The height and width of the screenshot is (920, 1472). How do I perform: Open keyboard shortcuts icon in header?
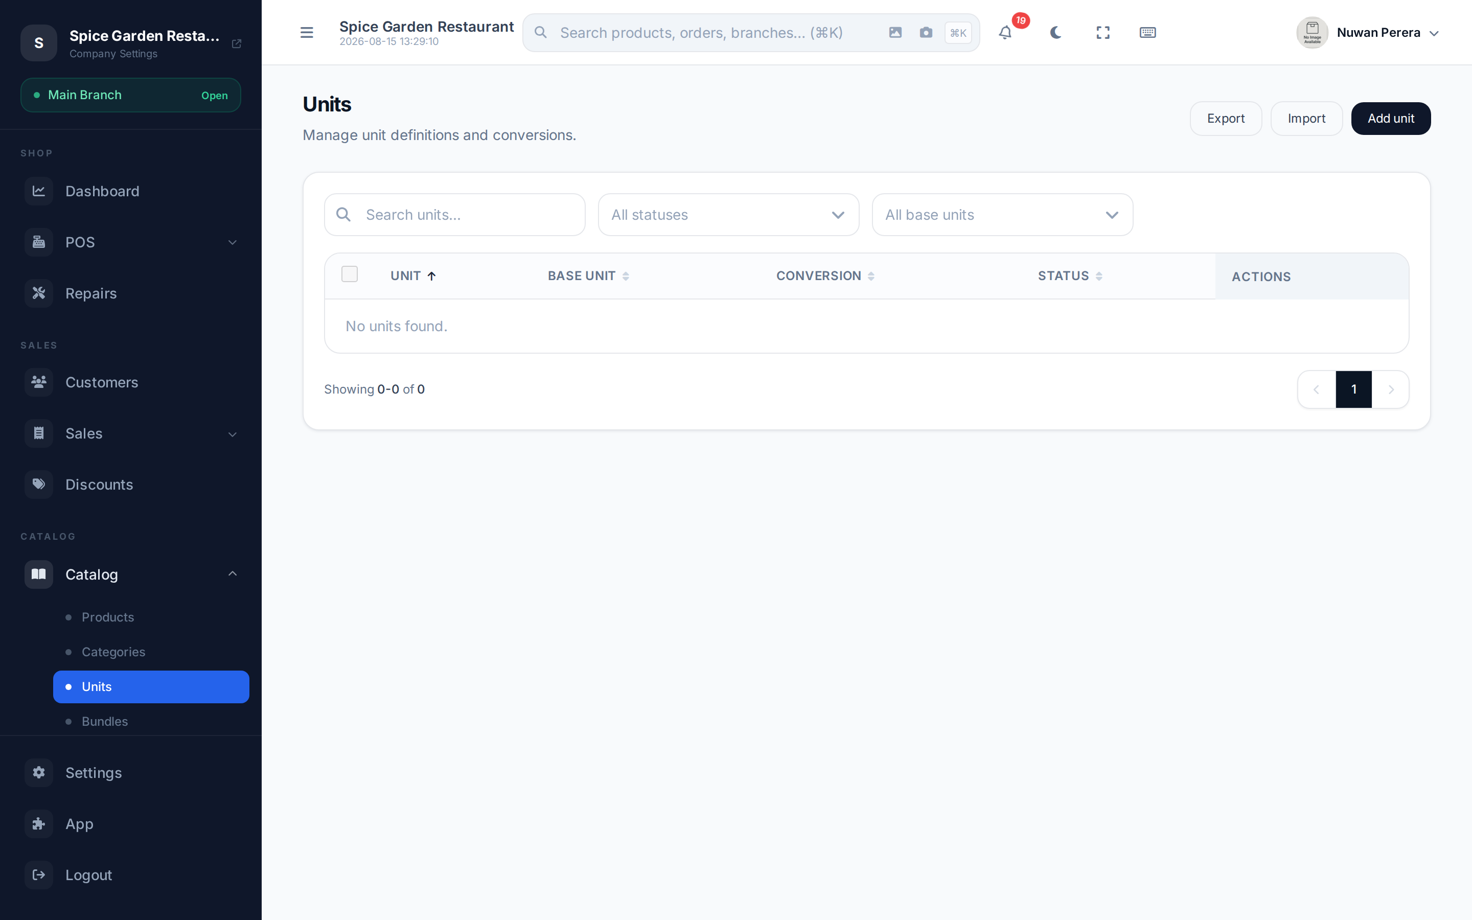click(x=1147, y=33)
